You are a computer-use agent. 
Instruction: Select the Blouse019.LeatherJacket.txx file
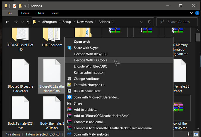click(21, 76)
